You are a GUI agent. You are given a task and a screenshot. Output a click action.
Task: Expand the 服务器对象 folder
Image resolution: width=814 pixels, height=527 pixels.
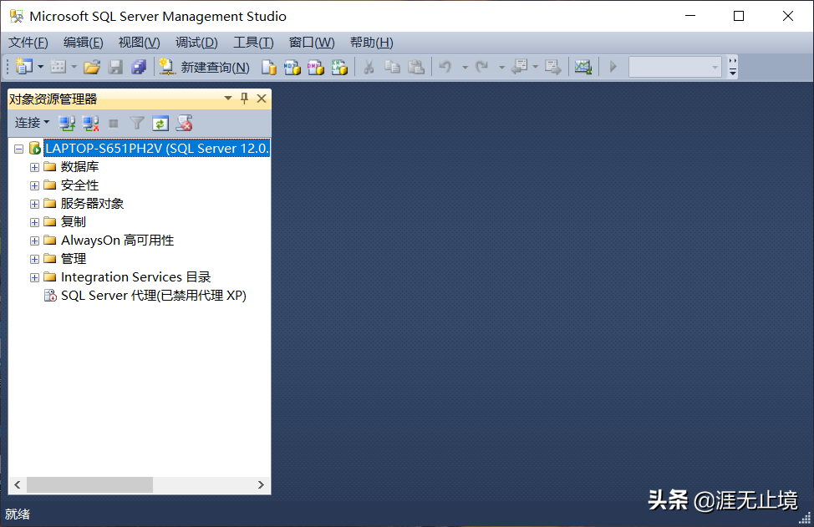[x=34, y=204]
